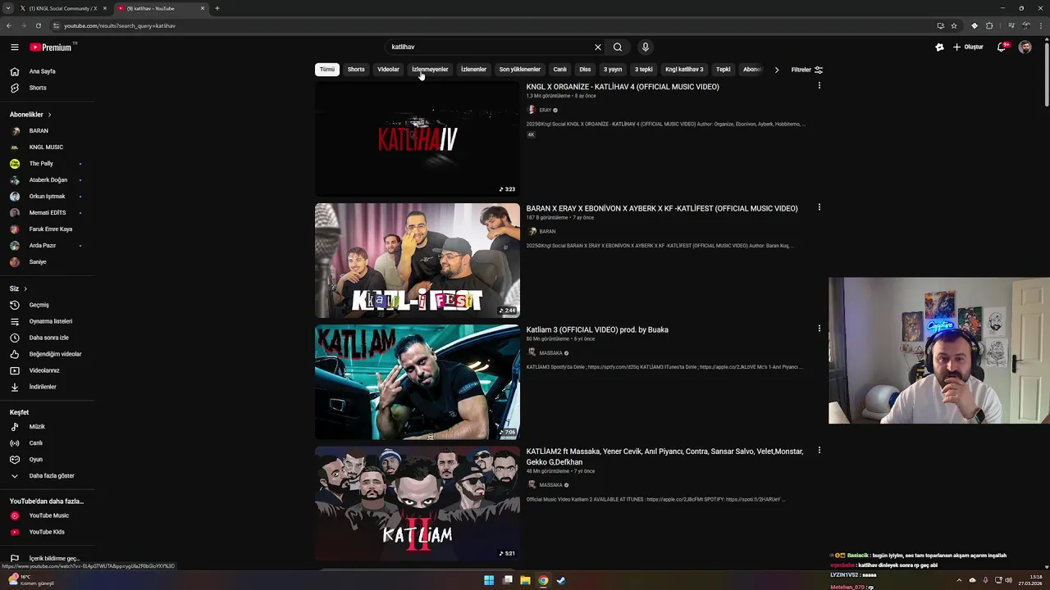Screen dimensions: 1050x590
Task: Reload the page in Chrome
Action: (38, 25)
